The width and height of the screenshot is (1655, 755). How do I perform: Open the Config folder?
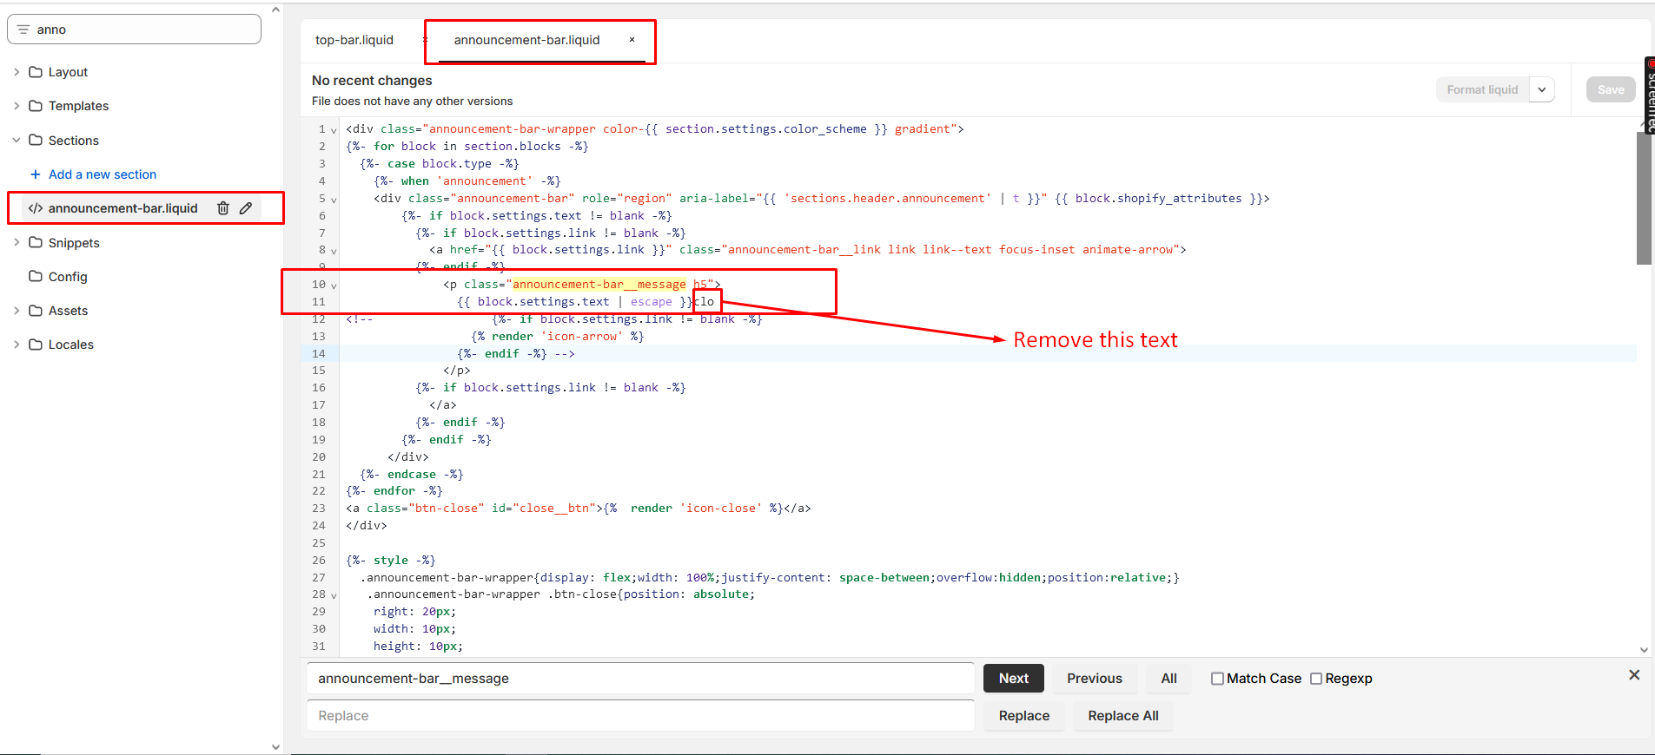pos(68,277)
